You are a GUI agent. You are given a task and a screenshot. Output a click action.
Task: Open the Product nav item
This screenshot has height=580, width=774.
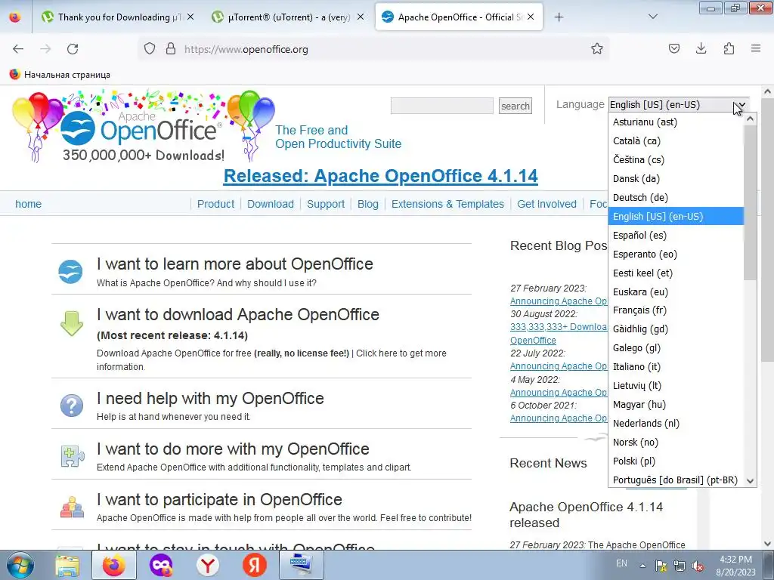click(x=215, y=204)
